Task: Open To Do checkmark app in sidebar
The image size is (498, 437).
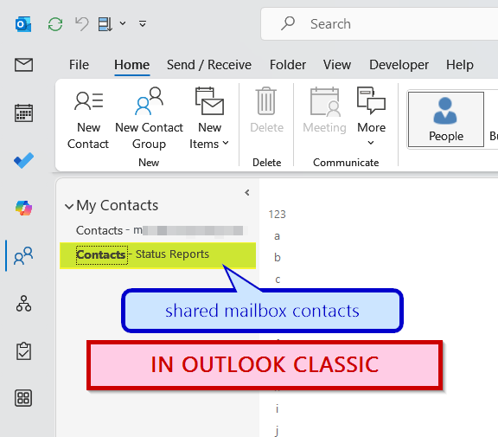Action: pyautogui.click(x=24, y=160)
